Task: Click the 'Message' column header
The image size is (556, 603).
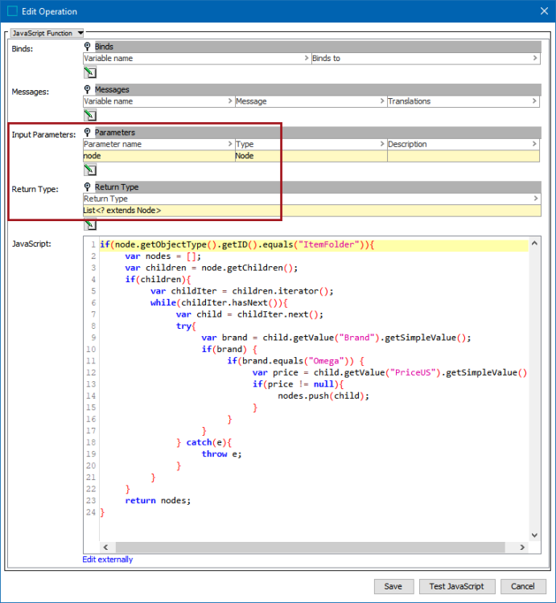Action: point(311,101)
